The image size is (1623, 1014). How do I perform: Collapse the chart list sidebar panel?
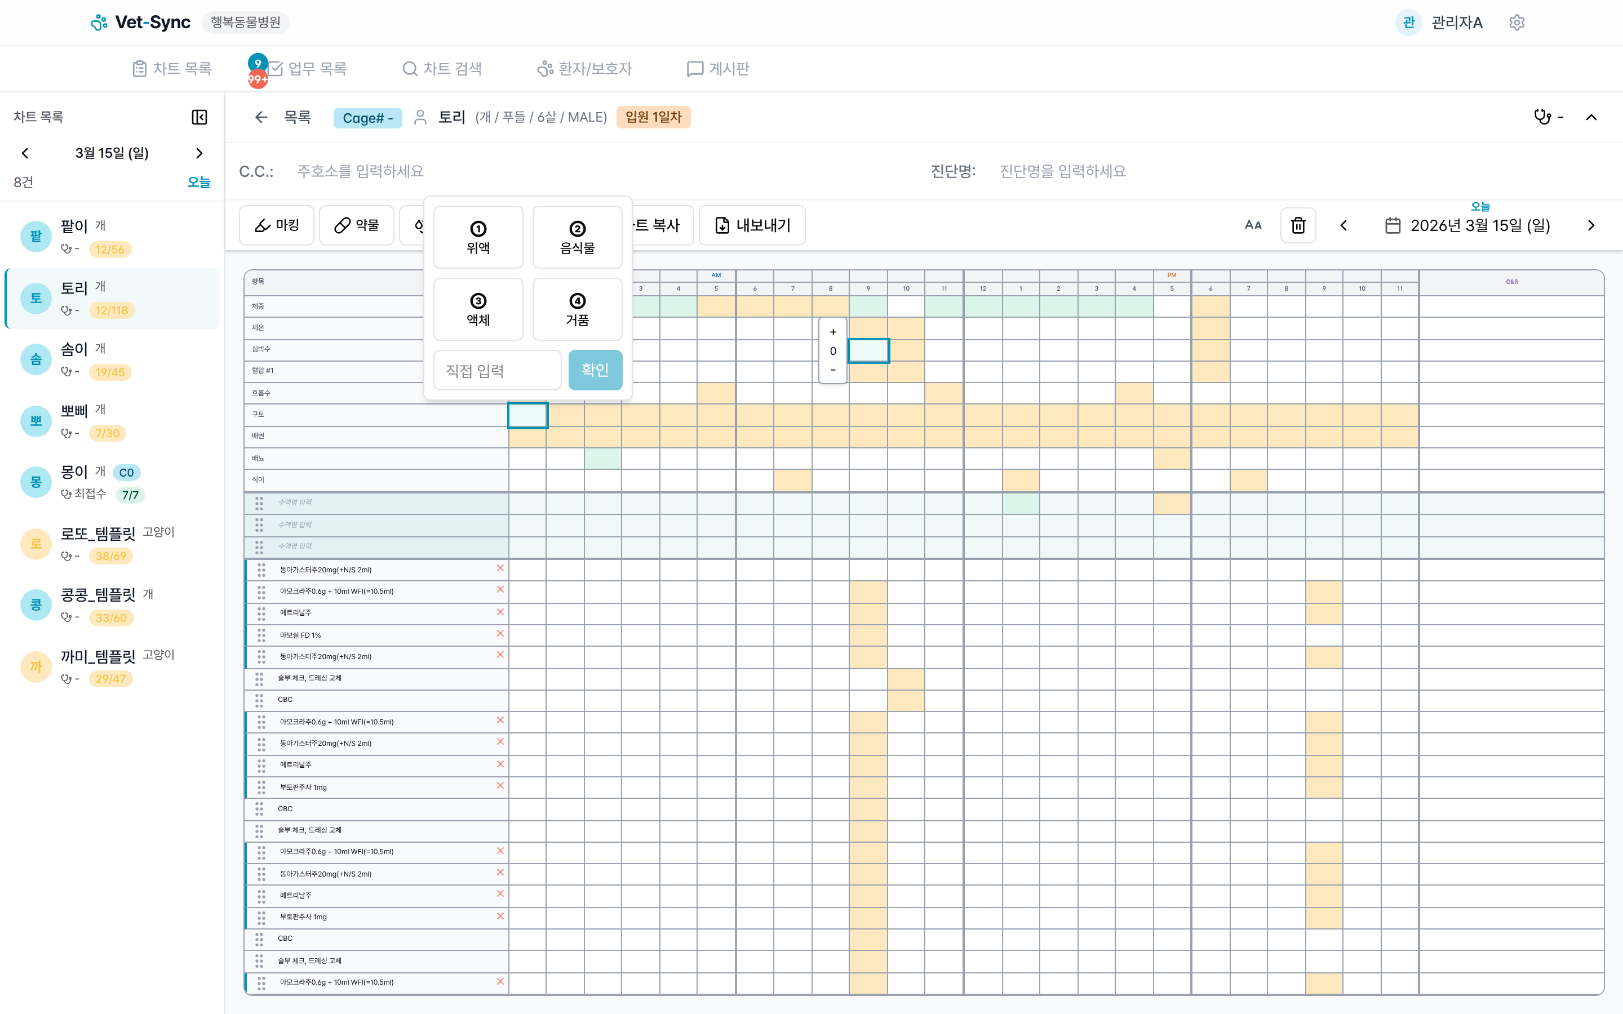pyautogui.click(x=199, y=117)
